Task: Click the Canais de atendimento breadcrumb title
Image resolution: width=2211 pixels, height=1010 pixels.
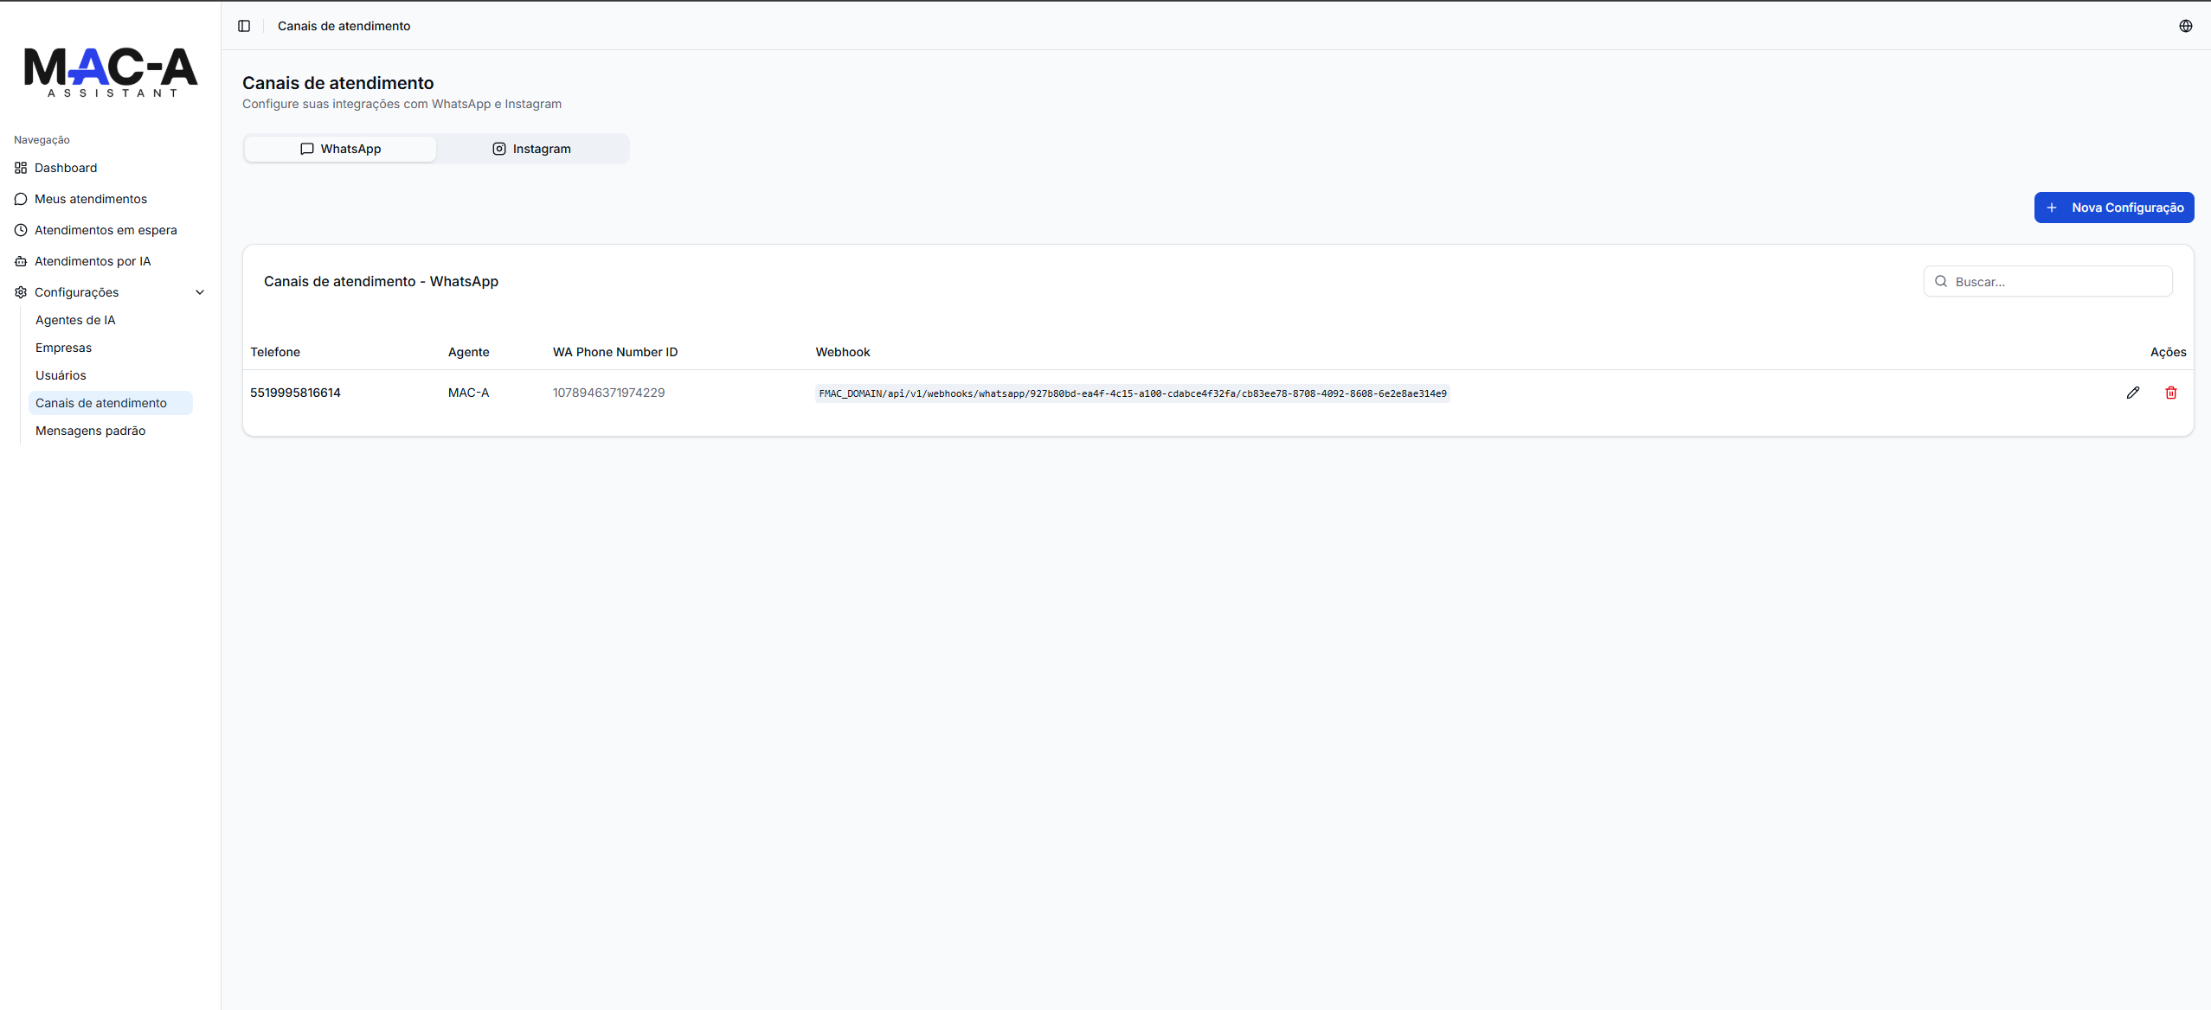Action: pyautogui.click(x=344, y=26)
